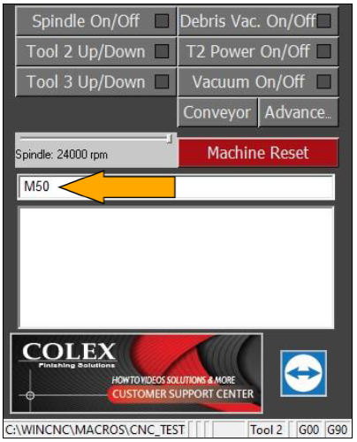Toggle the Tool 3 Up/Down indicator box
Screen dimensions: 357x442
coord(162,81)
